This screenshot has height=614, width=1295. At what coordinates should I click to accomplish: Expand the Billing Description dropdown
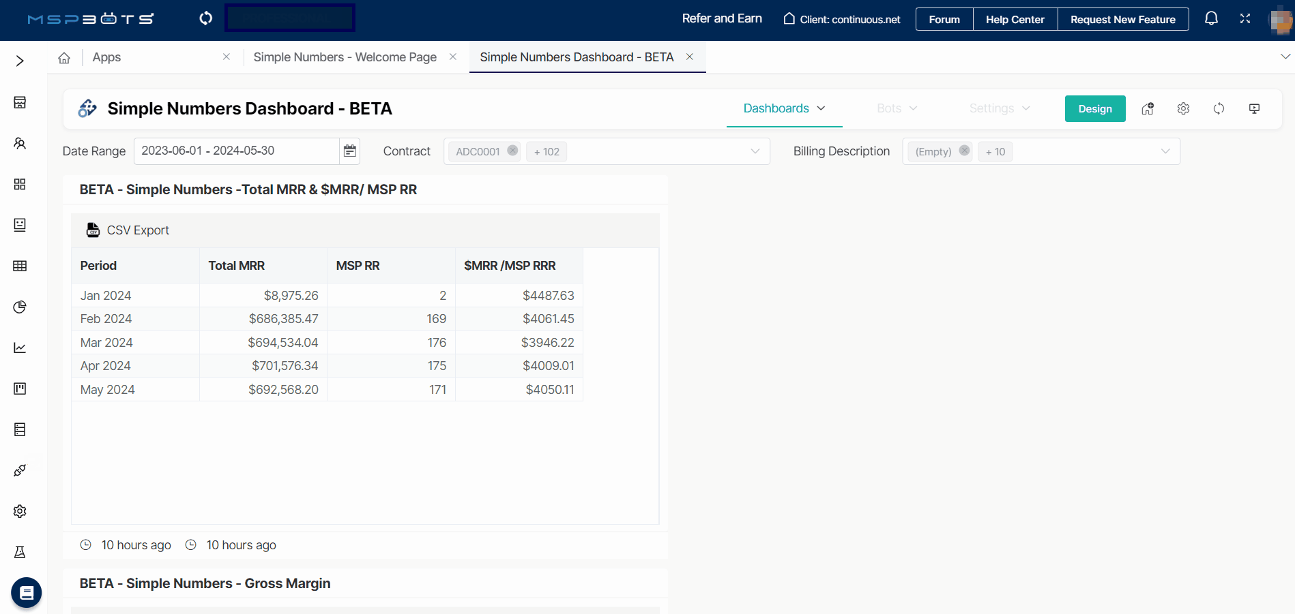point(1165,151)
